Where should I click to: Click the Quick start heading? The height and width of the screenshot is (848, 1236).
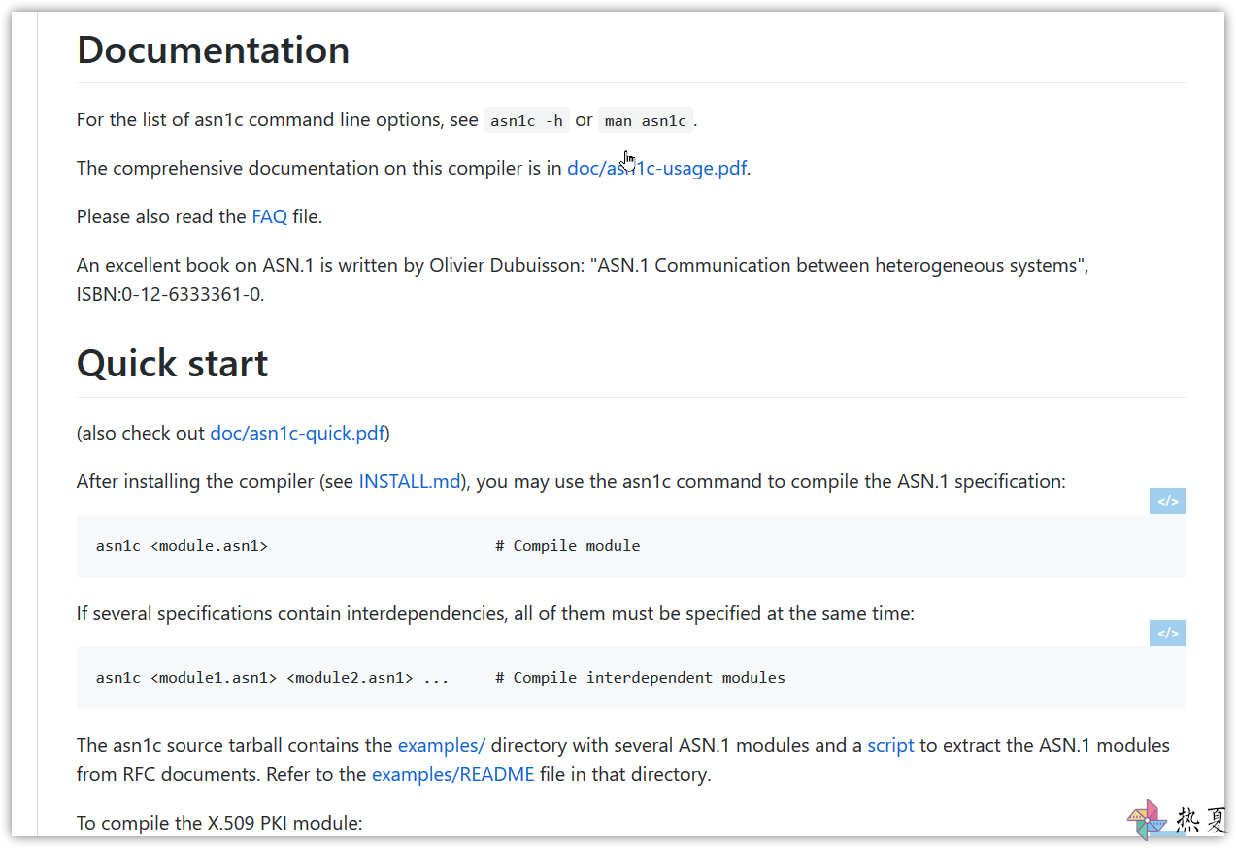[173, 363]
